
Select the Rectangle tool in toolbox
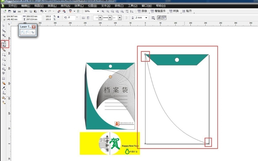(4, 55)
